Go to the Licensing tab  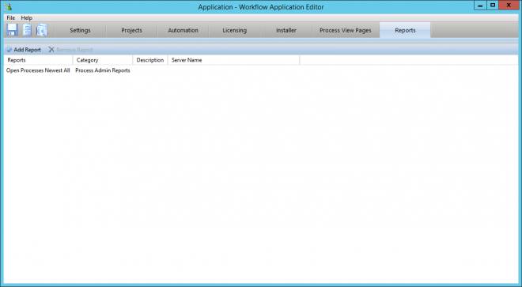tap(235, 30)
